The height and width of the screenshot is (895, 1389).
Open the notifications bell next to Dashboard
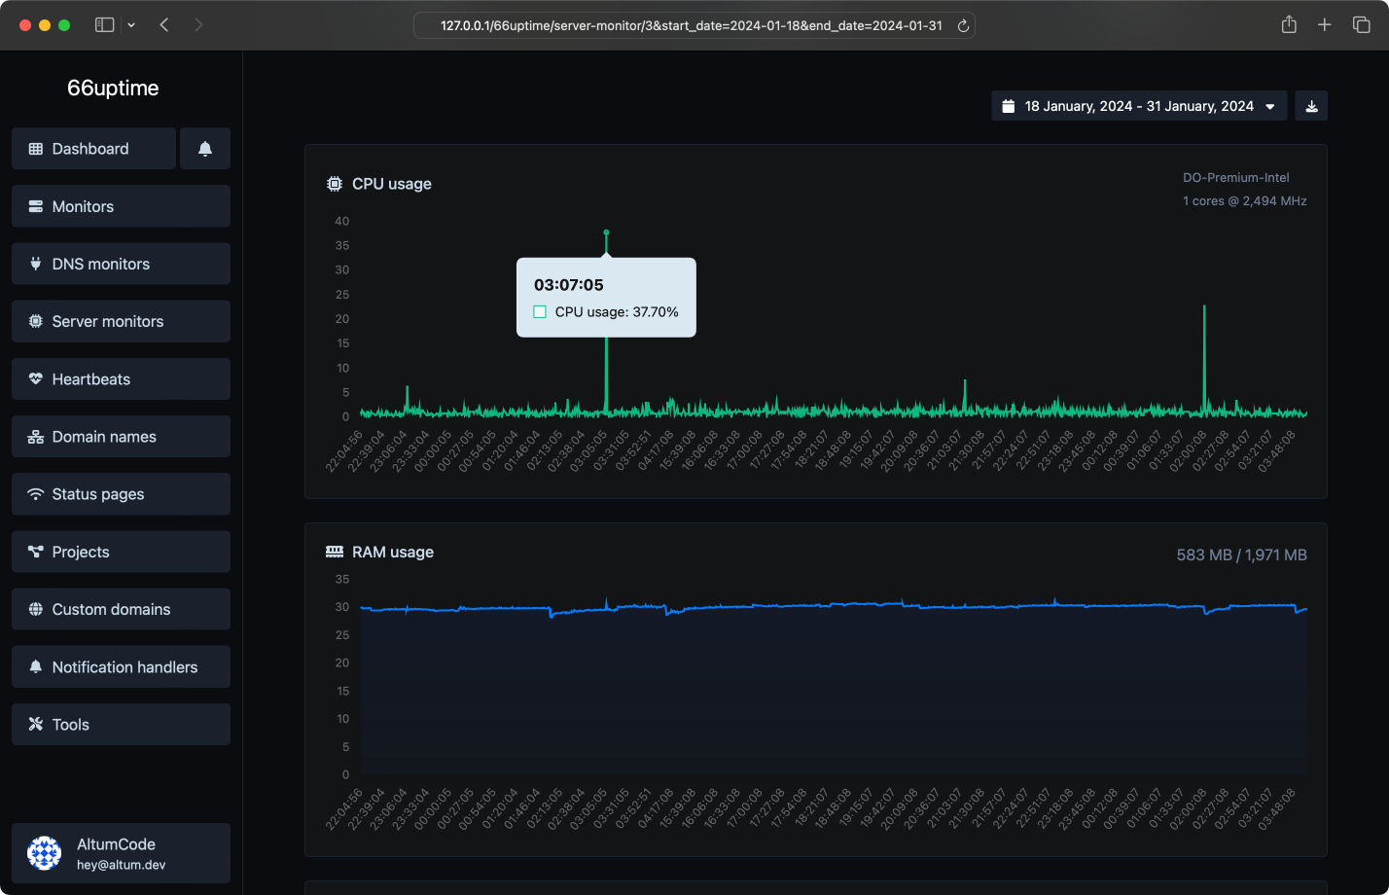tap(205, 148)
